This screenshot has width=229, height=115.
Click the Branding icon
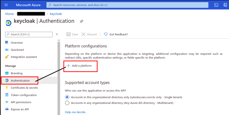7,73
